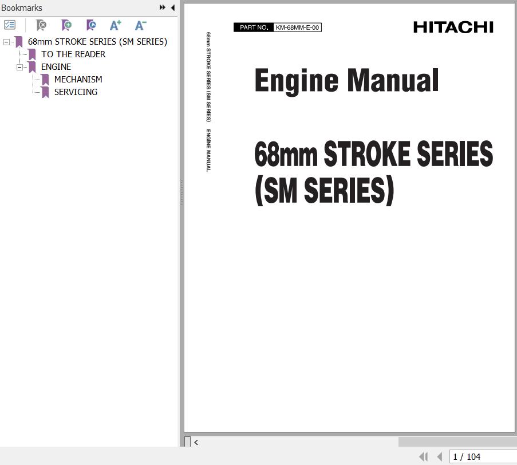Select the ENGINE bookmark
The image size is (517, 465).
tap(56, 66)
